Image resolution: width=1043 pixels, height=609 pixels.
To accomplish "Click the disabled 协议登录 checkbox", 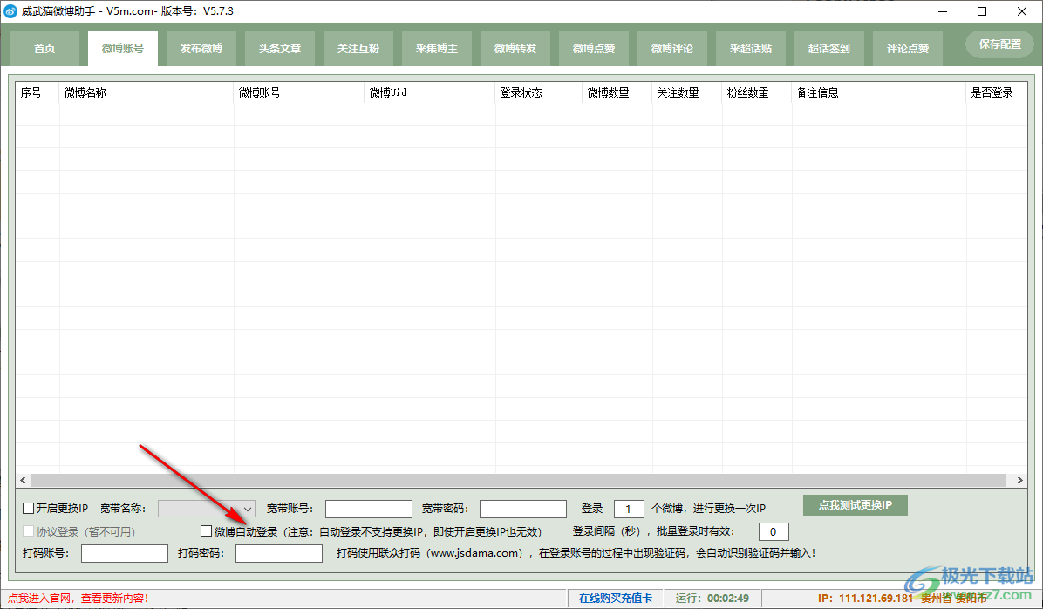I will click(29, 531).
